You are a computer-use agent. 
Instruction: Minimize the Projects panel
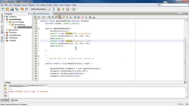click(29, 14)
